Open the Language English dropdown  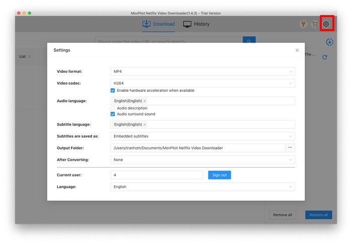[203, 187]
